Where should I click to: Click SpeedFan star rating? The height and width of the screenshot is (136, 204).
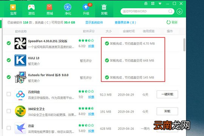[x=86, y=40]
